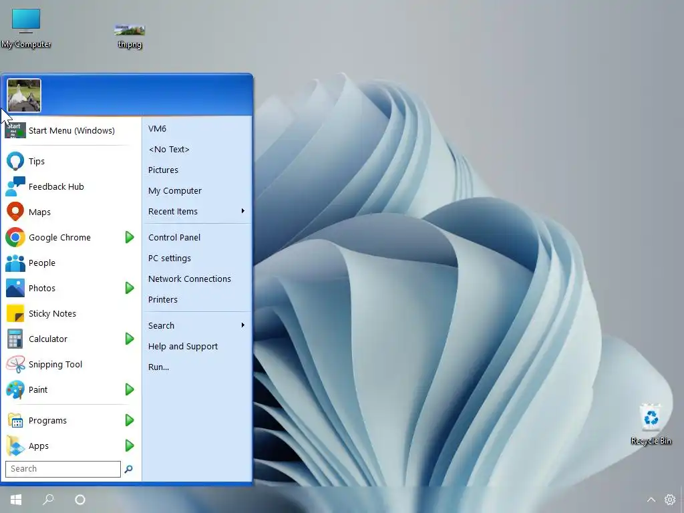The width and height of the screenshot is (684, 513).
Task: Launch Snipping Tool scissors icon
Action: (15, 364)
